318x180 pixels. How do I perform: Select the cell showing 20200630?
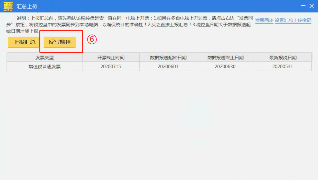point(225,66)
